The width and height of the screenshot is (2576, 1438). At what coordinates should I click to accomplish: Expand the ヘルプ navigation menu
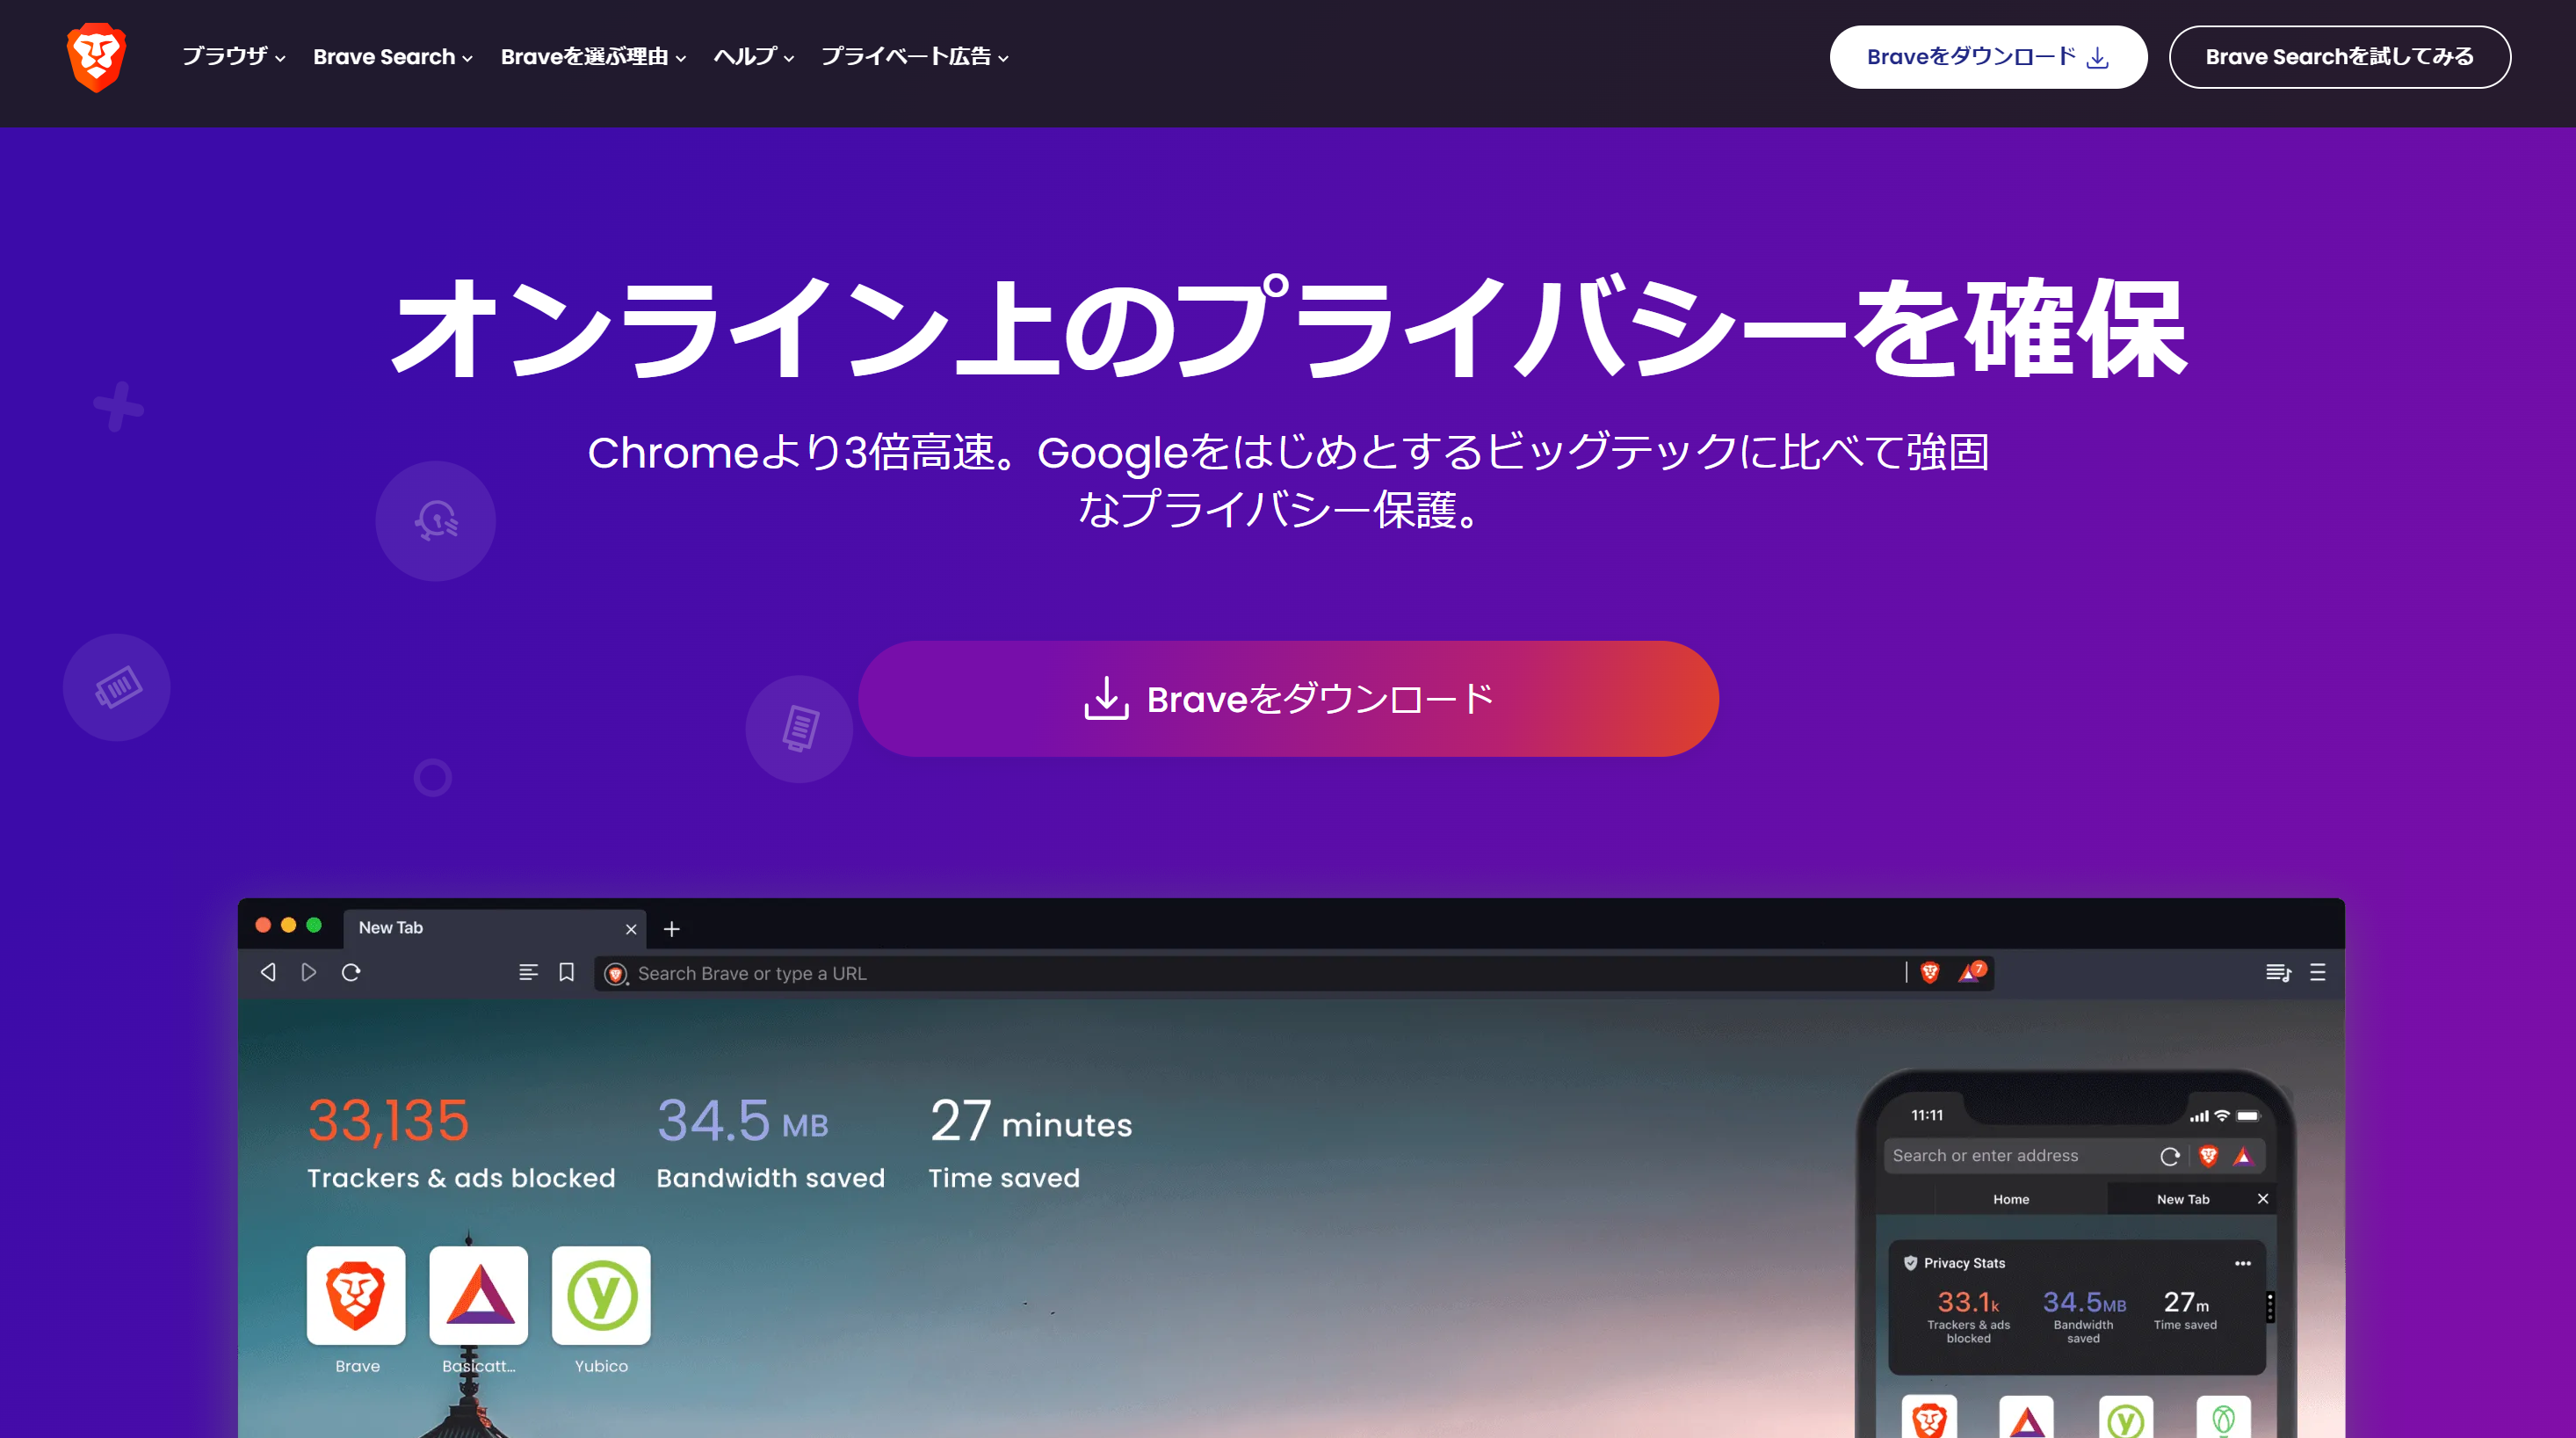click(753, 57)
